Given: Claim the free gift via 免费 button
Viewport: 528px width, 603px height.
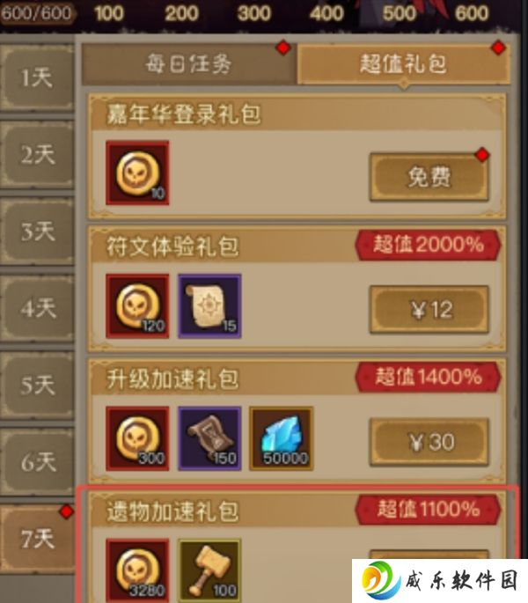Looking at the screenshot, I should (x=429, y=177).
